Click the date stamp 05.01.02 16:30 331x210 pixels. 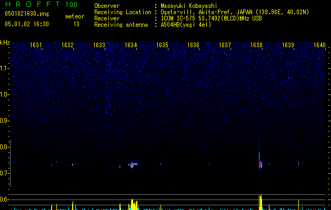[x=27, y=24]
